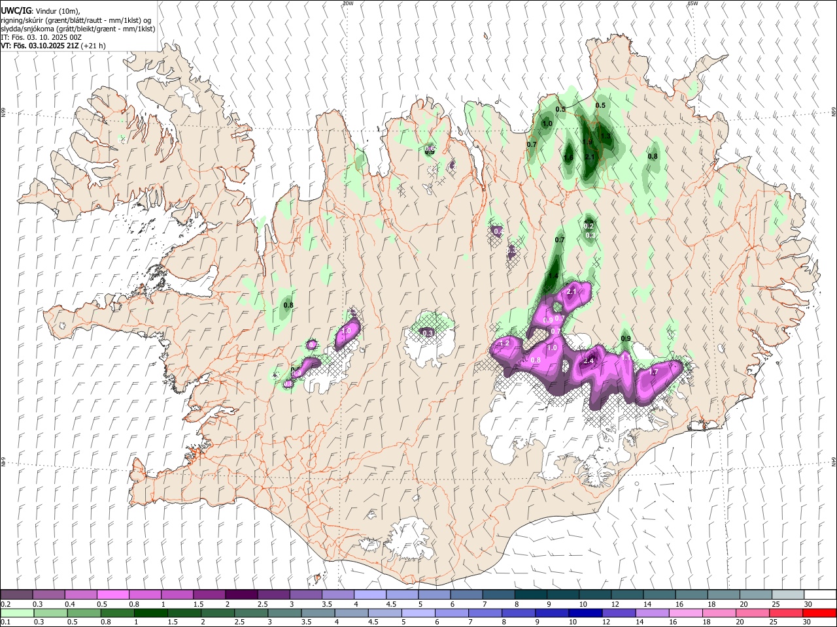Click the rain value '1.3' on the map
Image resolution: width=837 pixels, height=627 pixels.
(606, 137)
